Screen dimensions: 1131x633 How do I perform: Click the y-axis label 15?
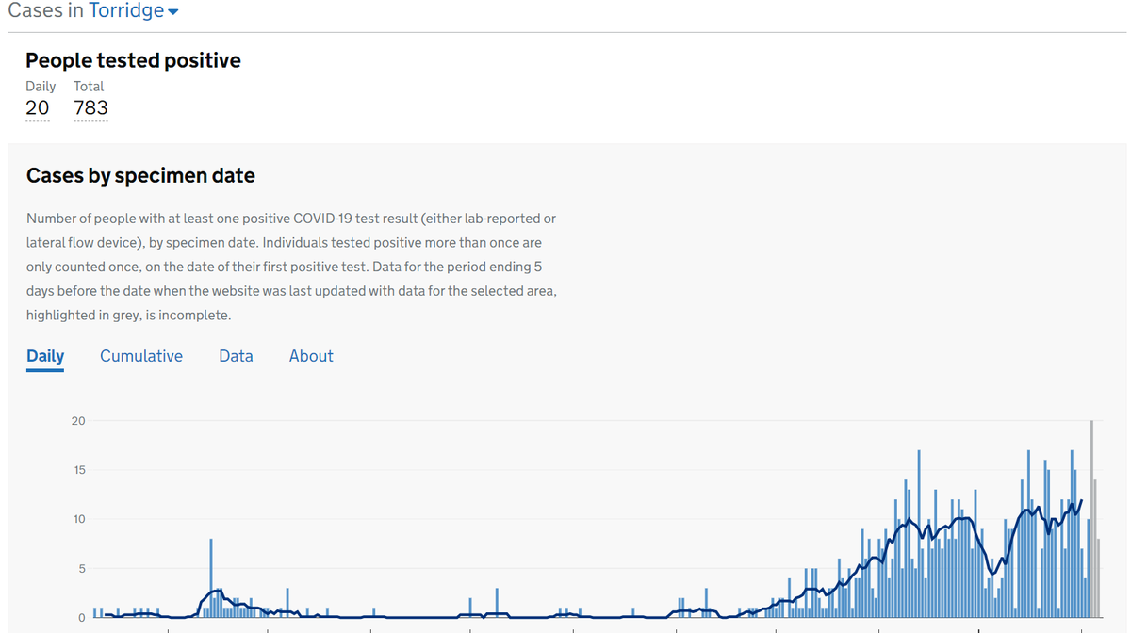tap(78, 470)
